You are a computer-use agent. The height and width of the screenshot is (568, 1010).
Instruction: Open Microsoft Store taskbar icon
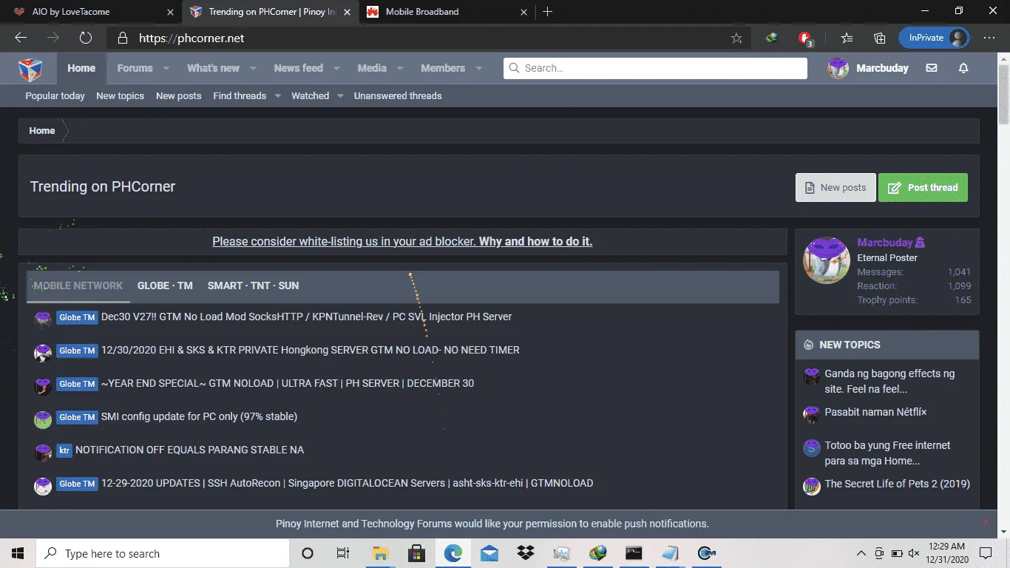(416, 553)
